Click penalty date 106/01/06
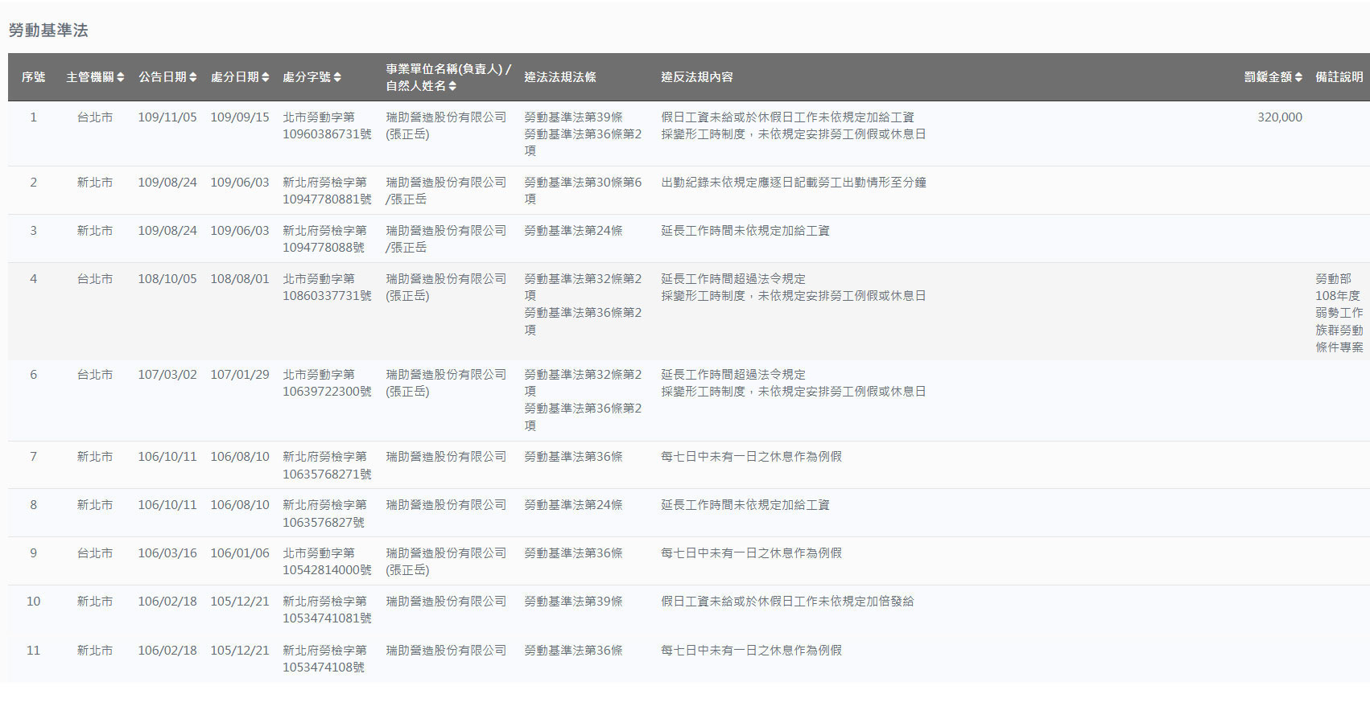 tap(240, 553)
